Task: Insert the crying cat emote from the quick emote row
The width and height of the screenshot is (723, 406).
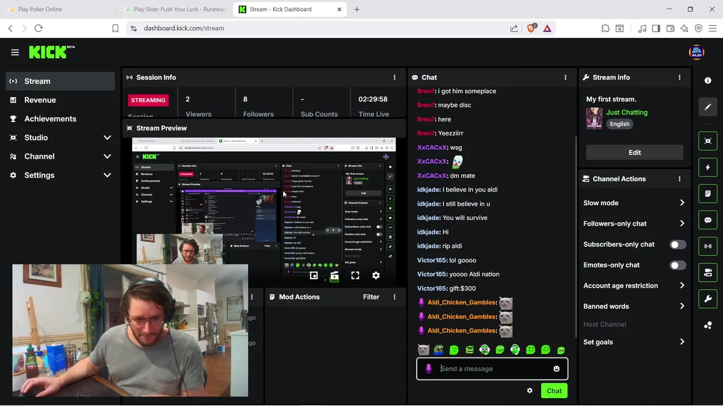Action: [x=423, y=350]
